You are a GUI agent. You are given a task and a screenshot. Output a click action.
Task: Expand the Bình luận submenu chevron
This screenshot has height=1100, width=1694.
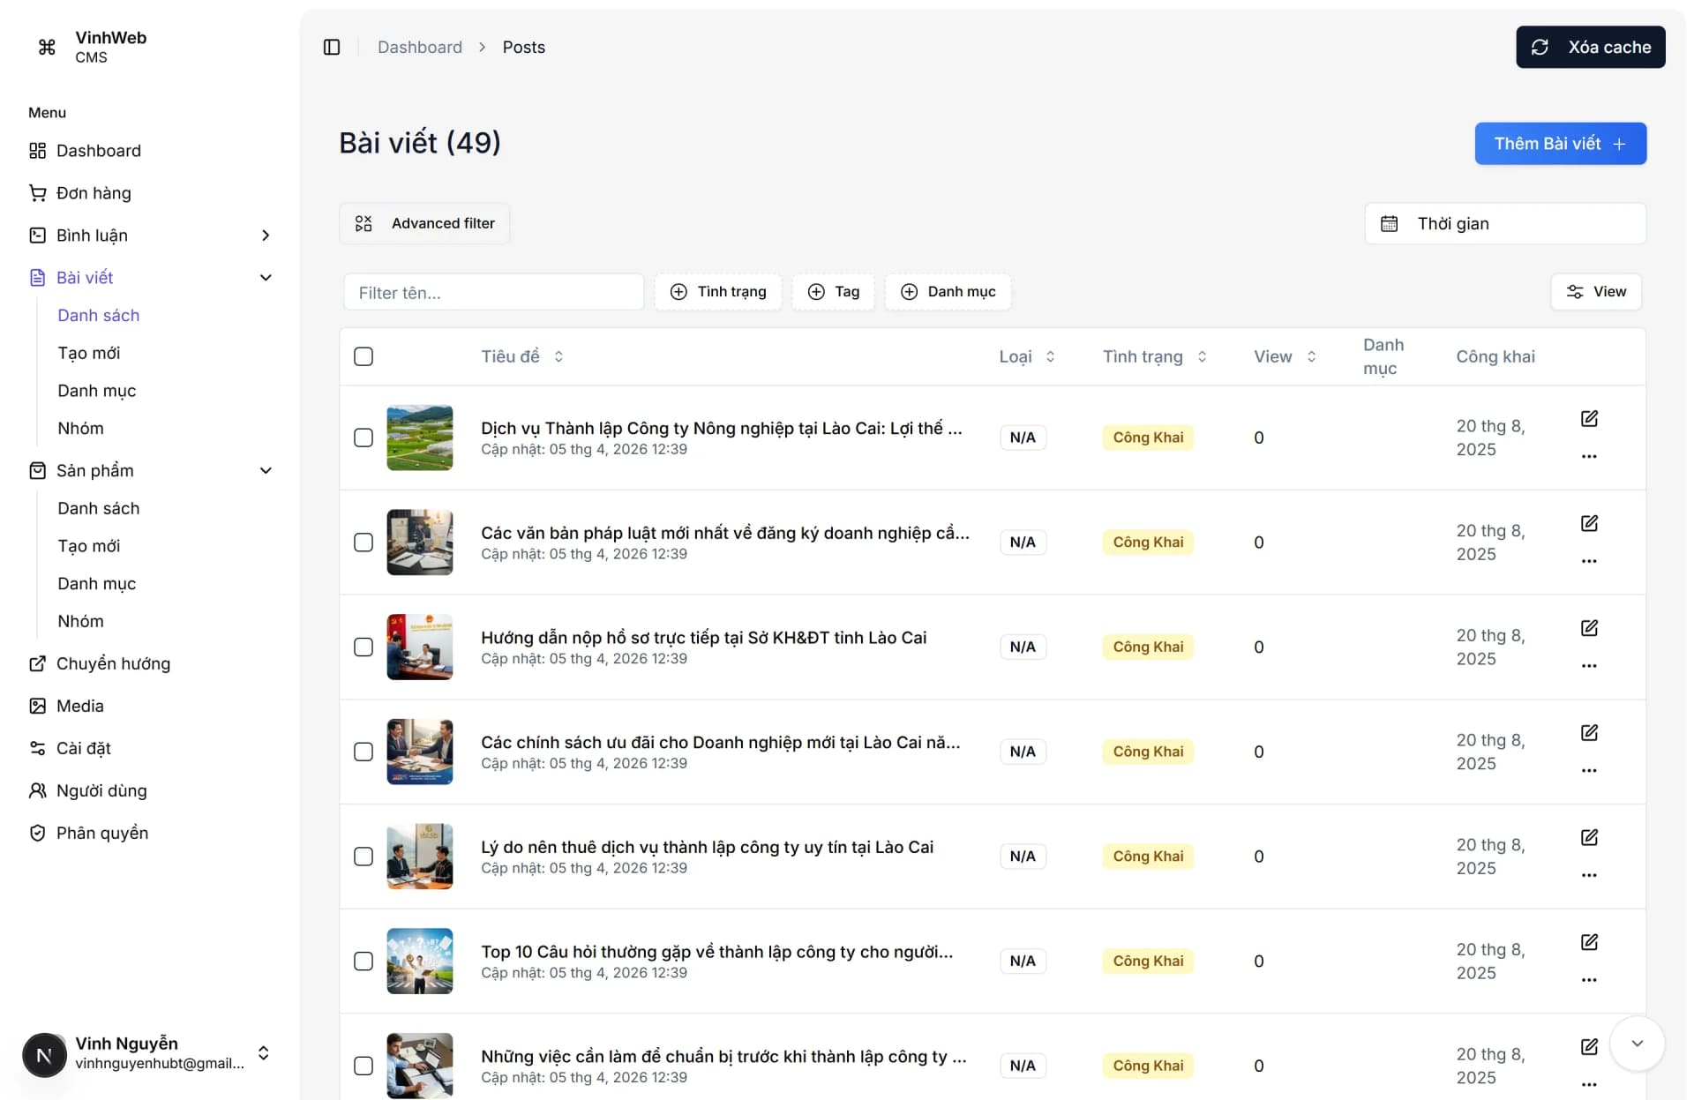coord(266,236)
